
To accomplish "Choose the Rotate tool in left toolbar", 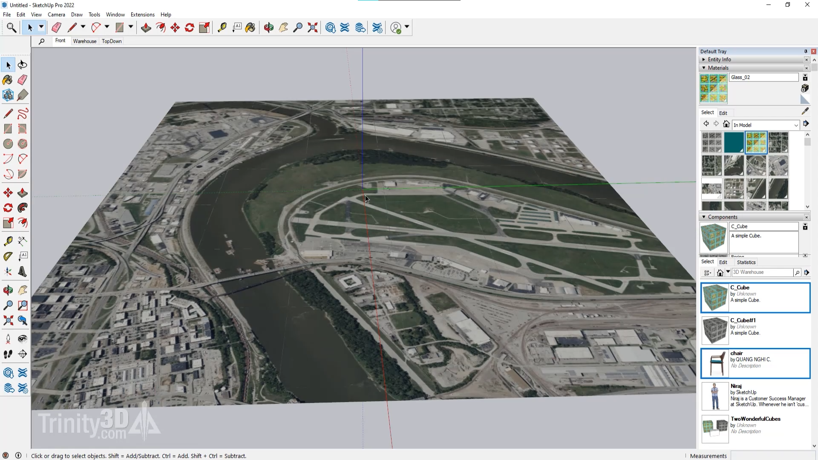I will tap(8, 208).
